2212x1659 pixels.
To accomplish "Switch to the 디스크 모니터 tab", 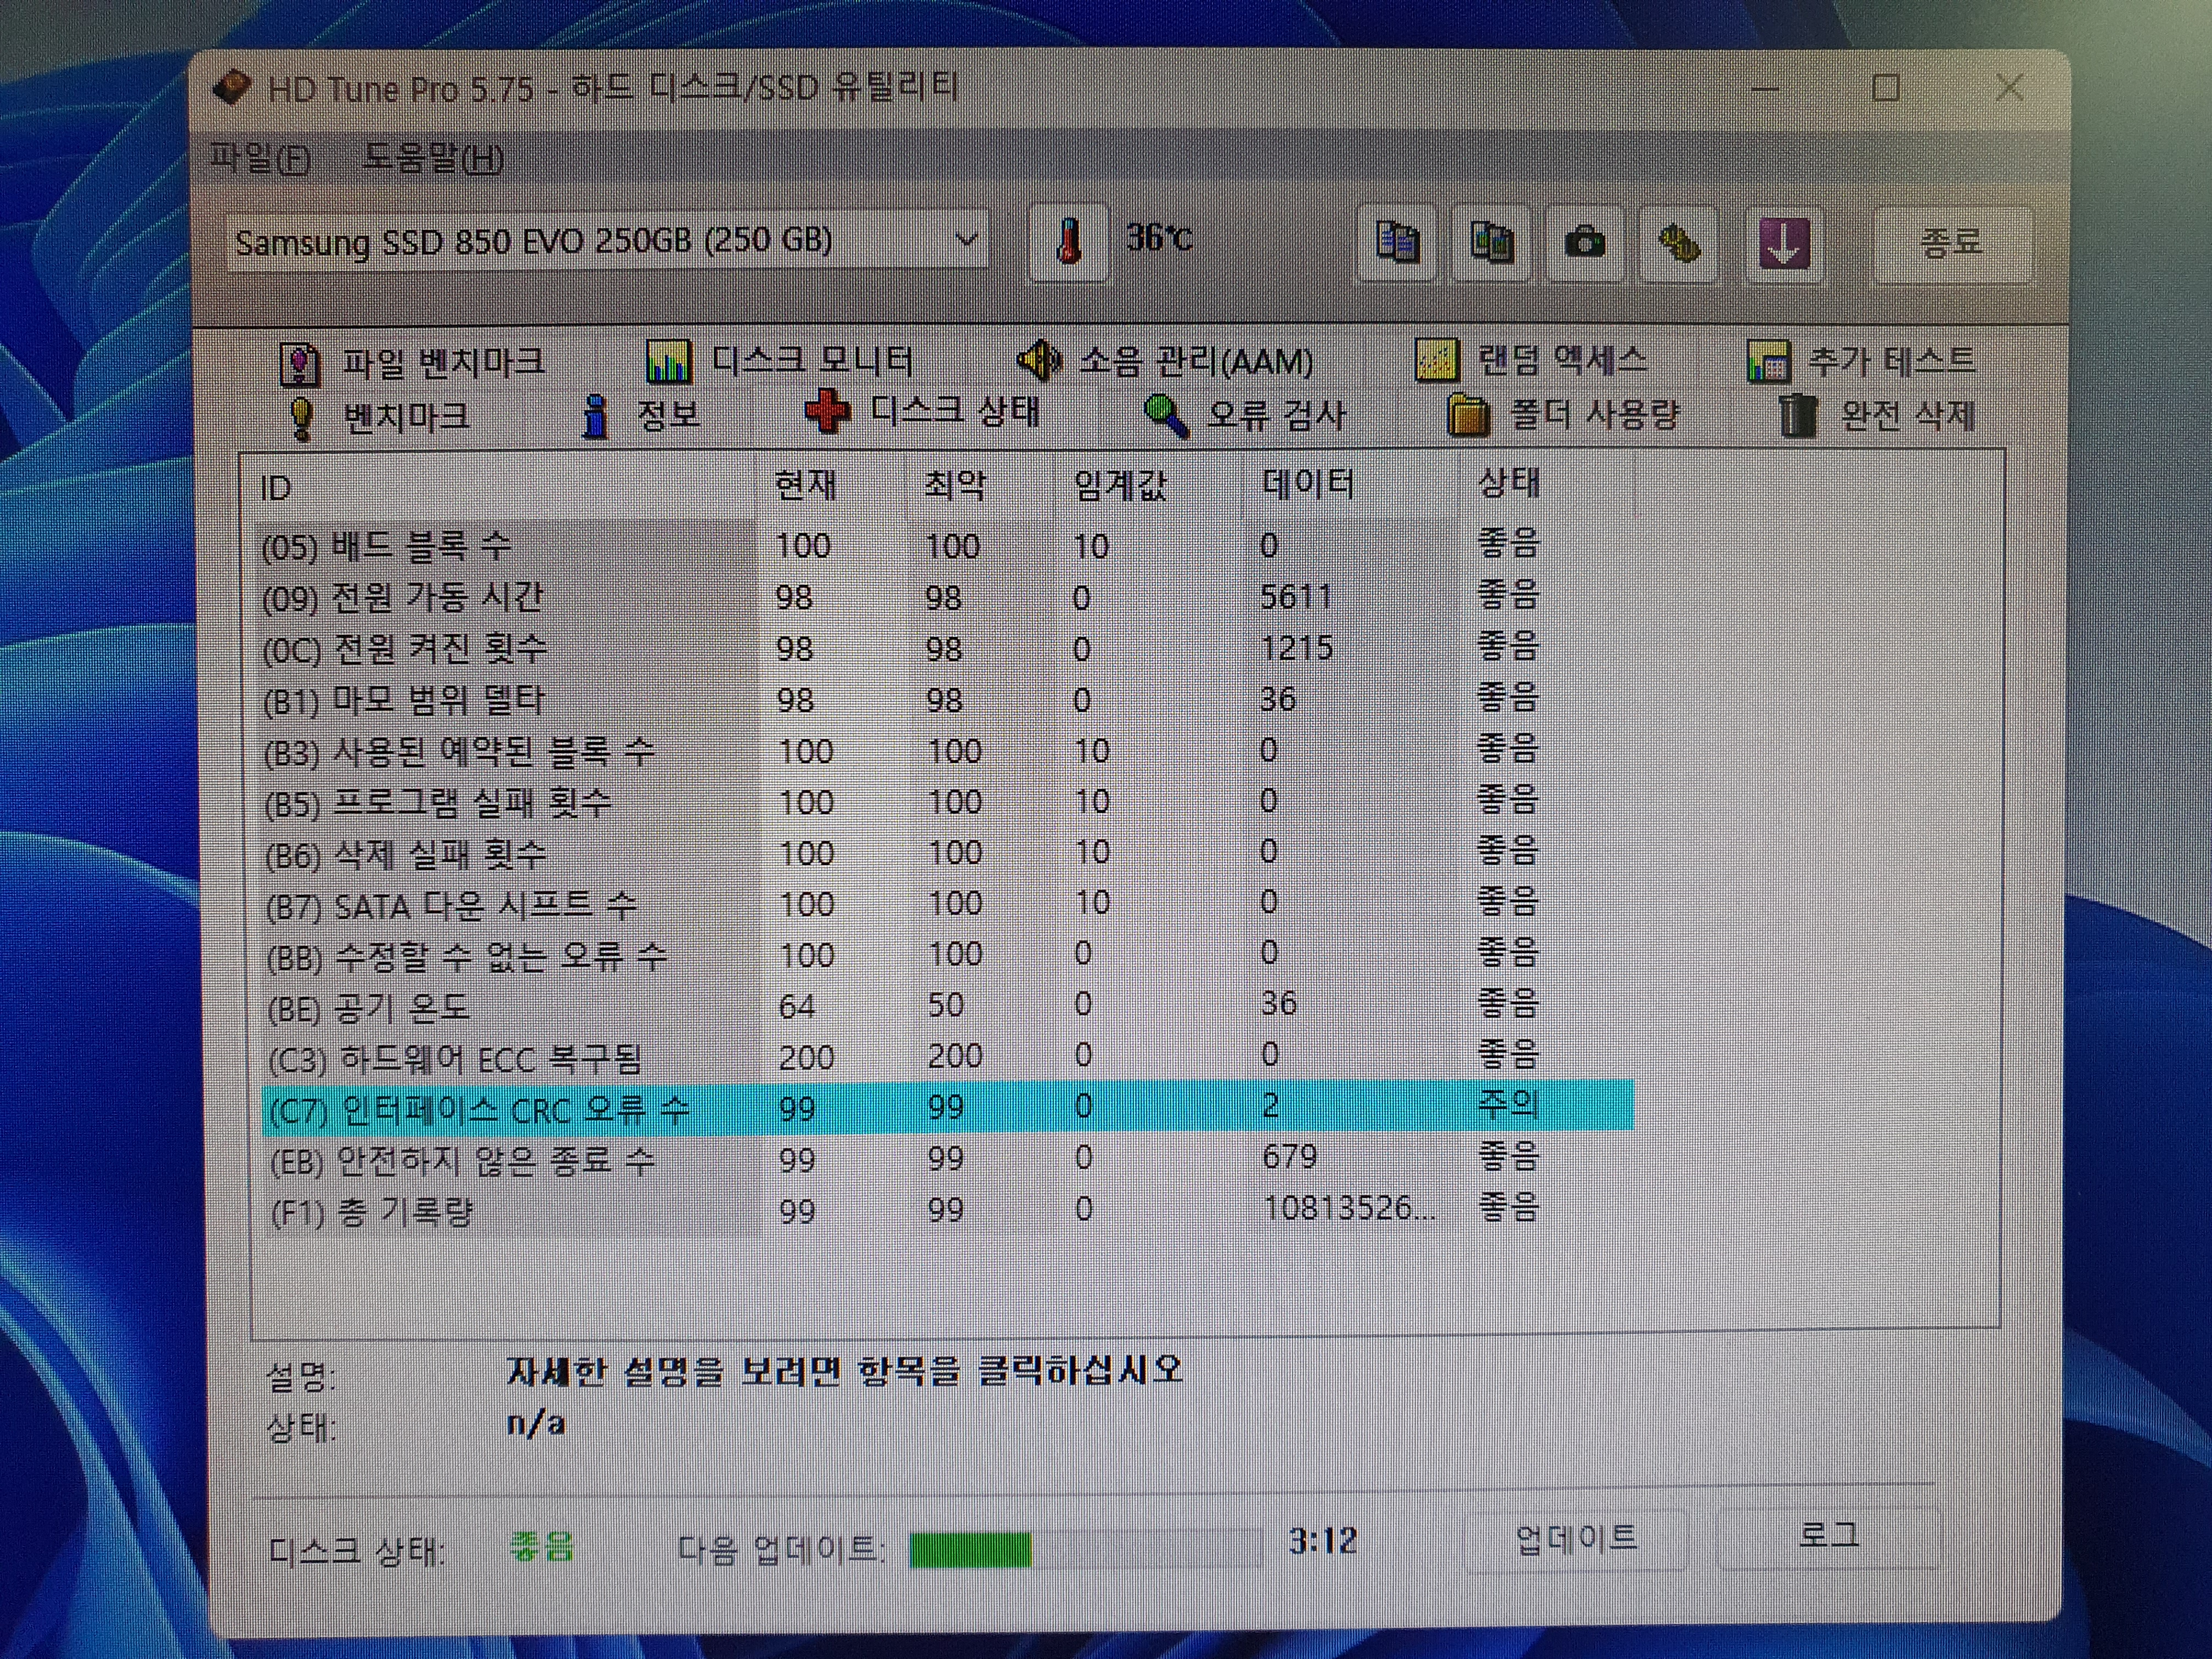I will coord(780,361).
